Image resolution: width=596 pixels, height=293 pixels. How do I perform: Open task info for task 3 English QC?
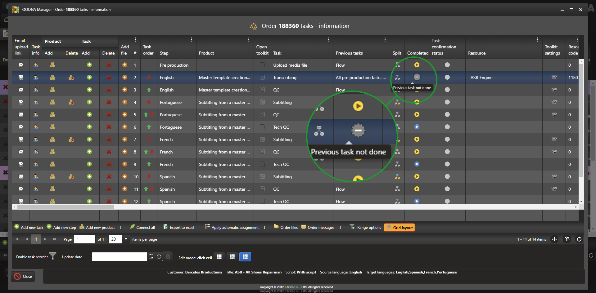(36, 90)
